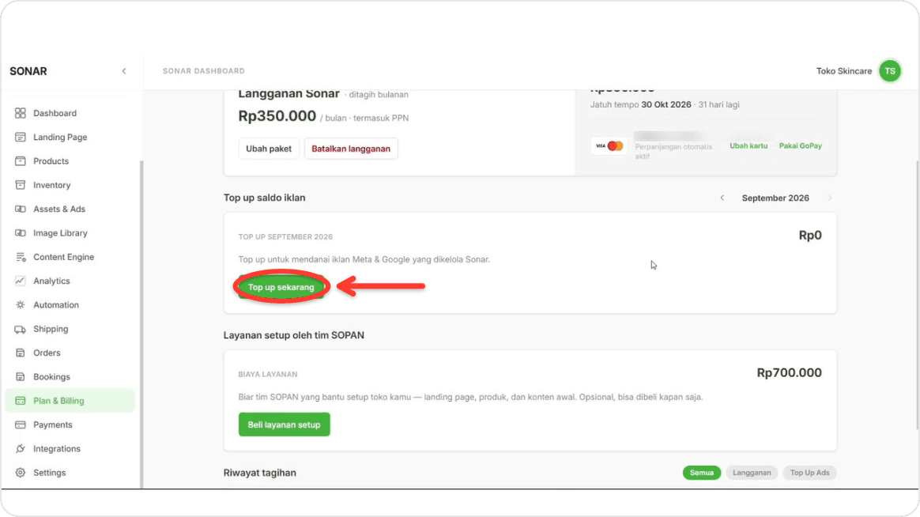
Task: Click the Orders icon in sidebar
Action: [21, 353]
